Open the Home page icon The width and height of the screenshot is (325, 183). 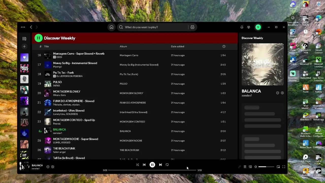(x=111, y=27)
